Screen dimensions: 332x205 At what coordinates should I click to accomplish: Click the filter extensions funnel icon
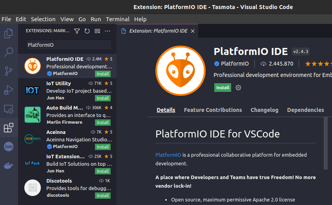pyautogui.click(x=77, y=31)
